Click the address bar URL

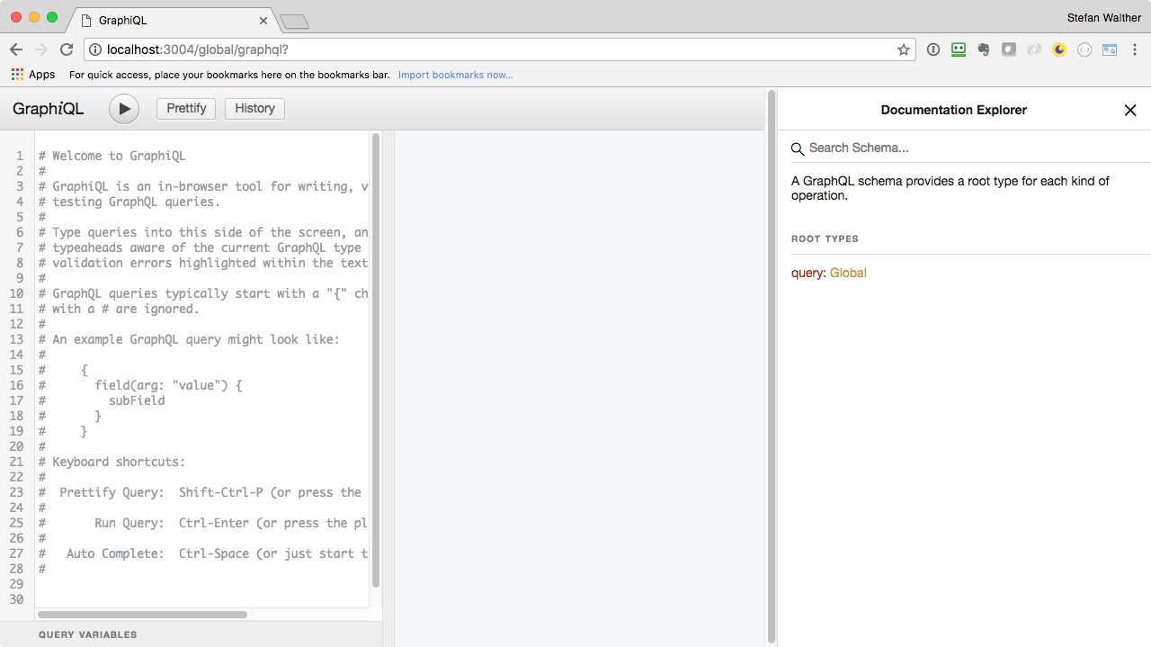pyautogui.click(x=198, y=49)
